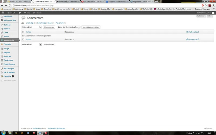Open Chrome wrench settings menu

click(x=214, y=5)
